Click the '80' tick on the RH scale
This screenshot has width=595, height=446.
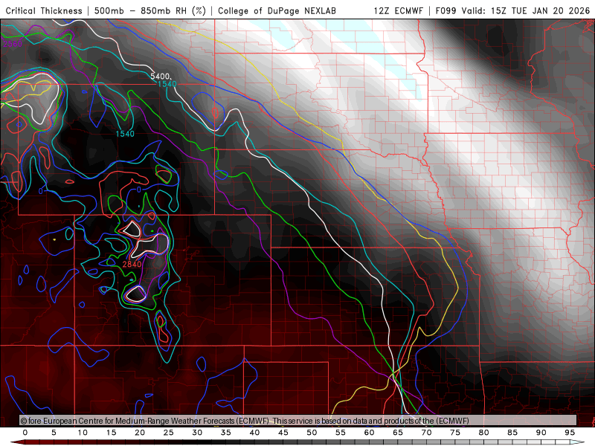483,433
